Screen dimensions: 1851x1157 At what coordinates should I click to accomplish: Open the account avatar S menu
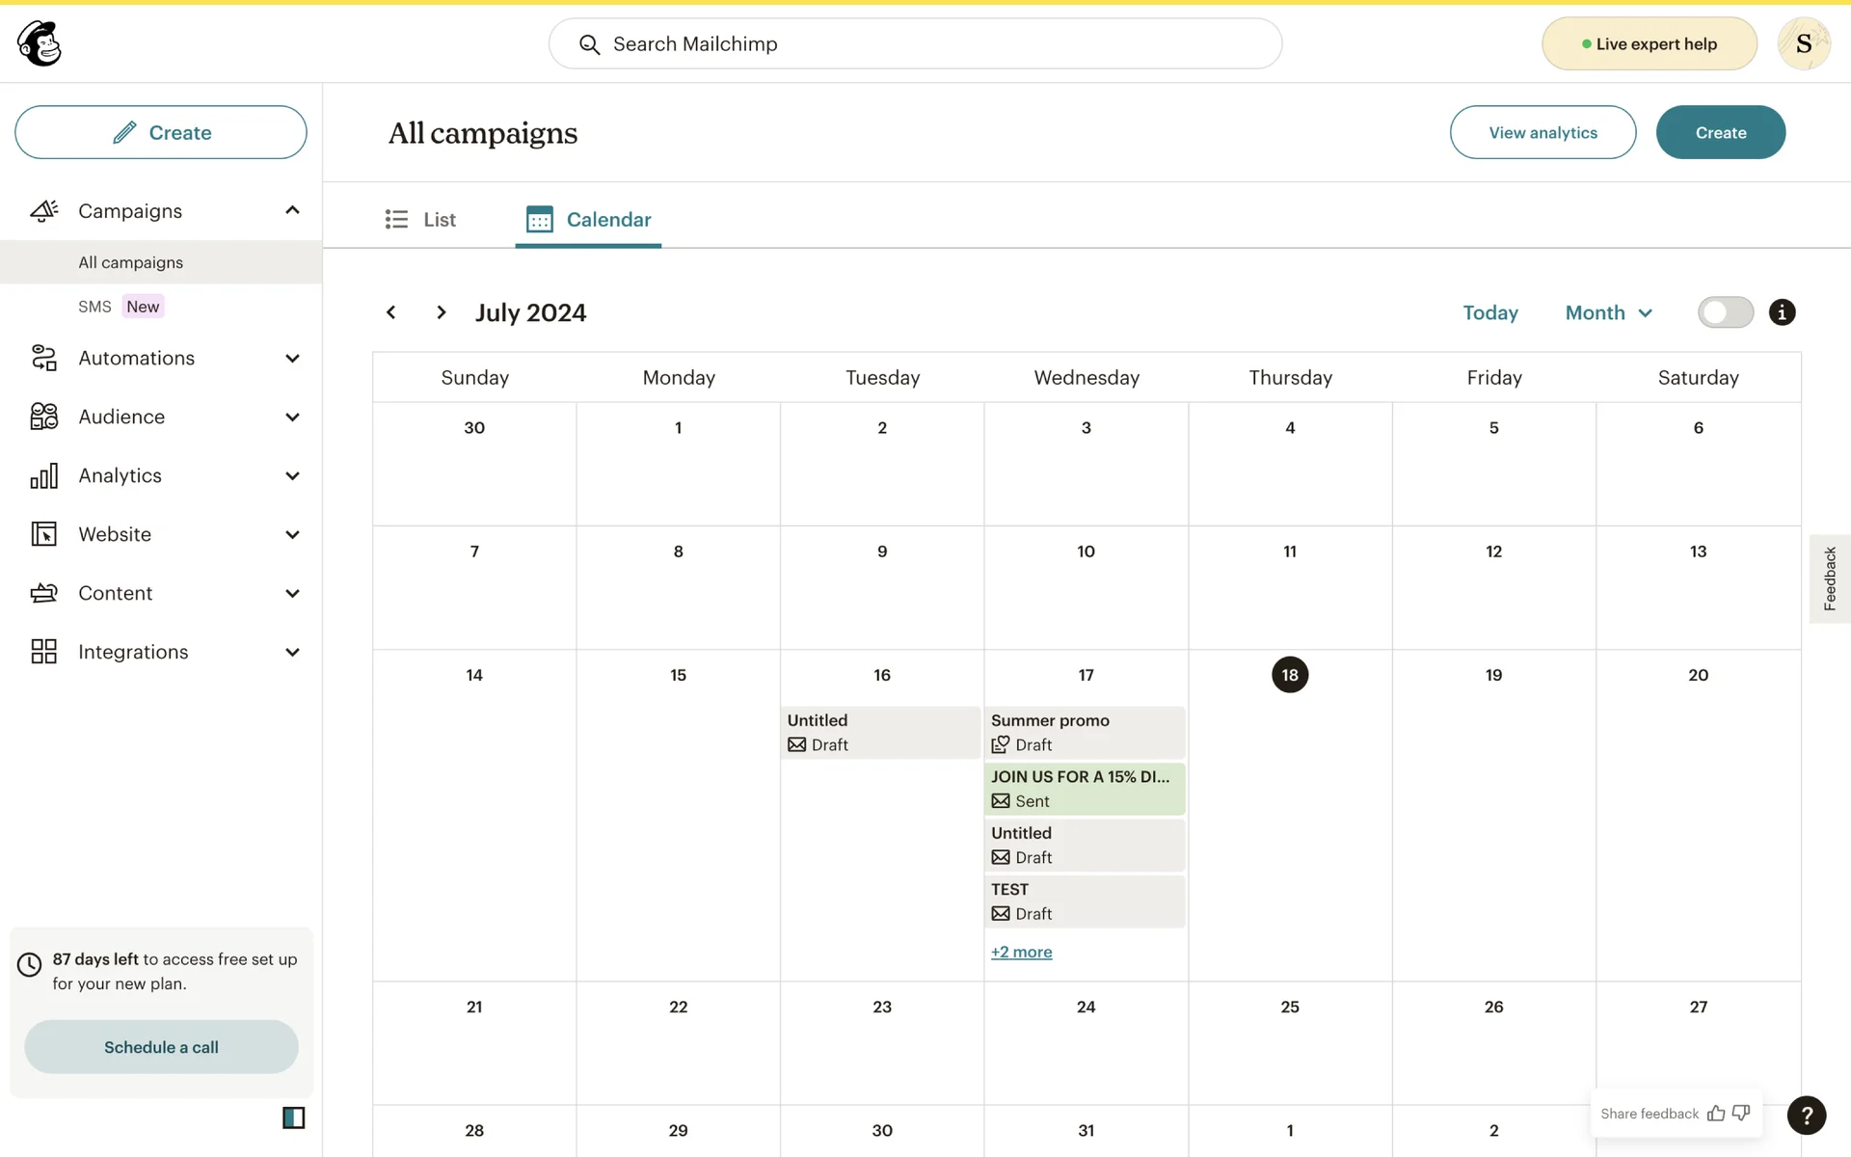point(1803,43)
